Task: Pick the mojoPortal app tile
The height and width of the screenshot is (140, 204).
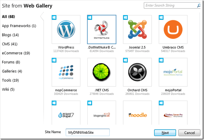Action: (173, 72)
